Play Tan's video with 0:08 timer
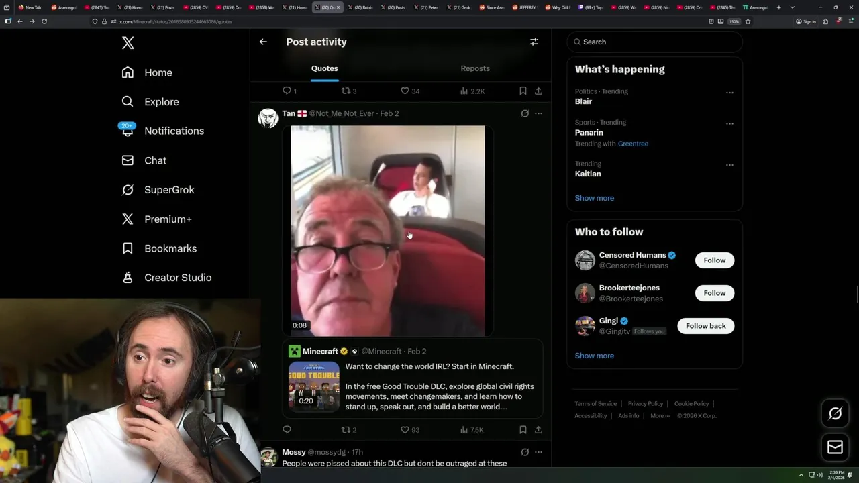The image size is (859, 483). (x=388, y=231)
